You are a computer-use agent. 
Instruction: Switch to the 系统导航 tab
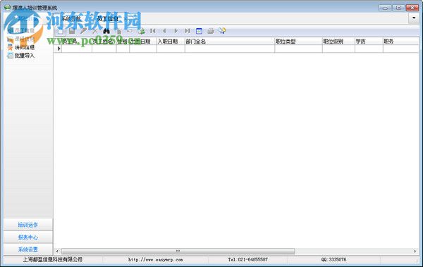(71, 18)
